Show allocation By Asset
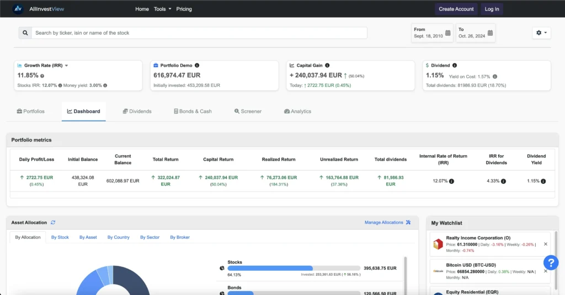 click(88, 237)
